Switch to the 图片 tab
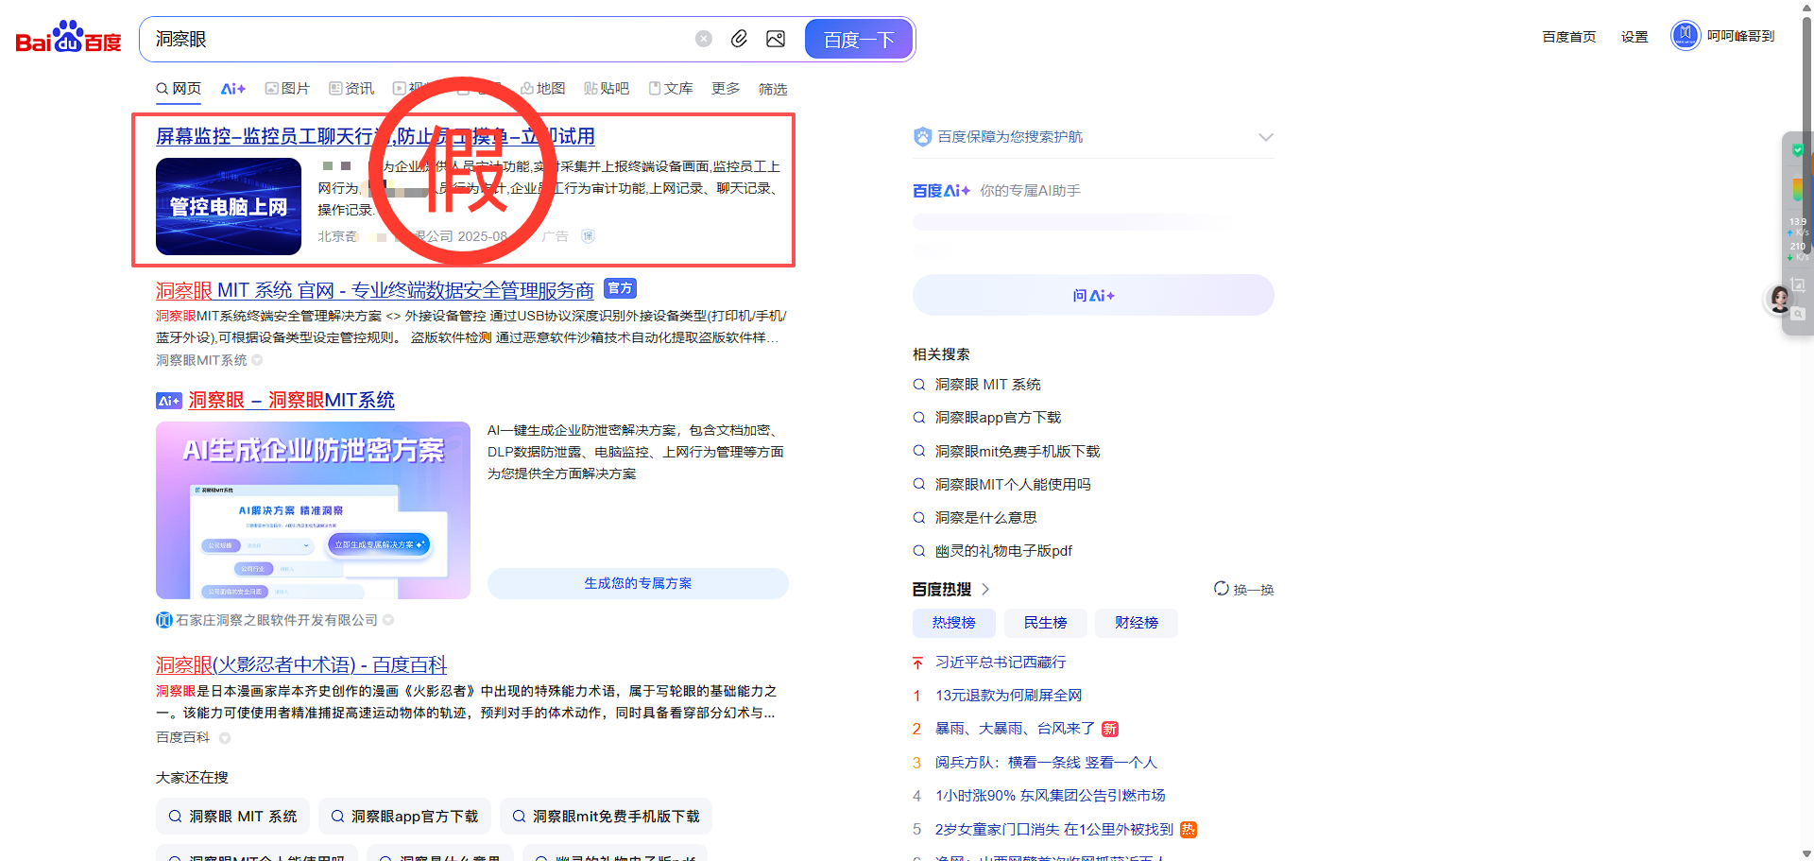The height and width of the screenshot is (861, 1814). [x=288, y=89]
